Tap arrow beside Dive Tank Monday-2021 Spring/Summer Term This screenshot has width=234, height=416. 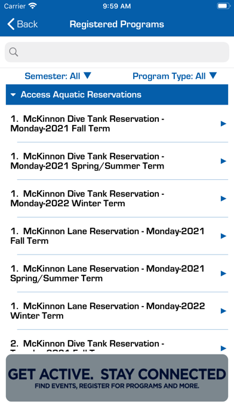223,161
